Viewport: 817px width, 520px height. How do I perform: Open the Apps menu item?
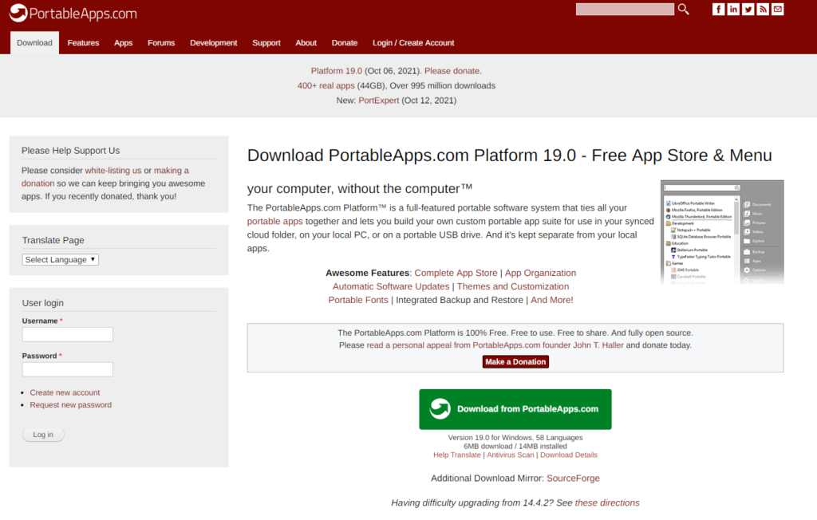pyautogui.click(x=124, y=43)
